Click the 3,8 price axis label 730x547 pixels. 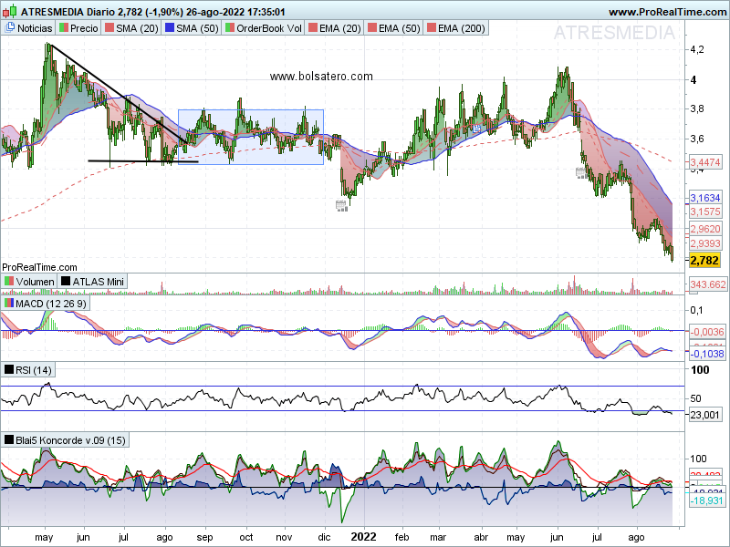click(x=697, y=108)
